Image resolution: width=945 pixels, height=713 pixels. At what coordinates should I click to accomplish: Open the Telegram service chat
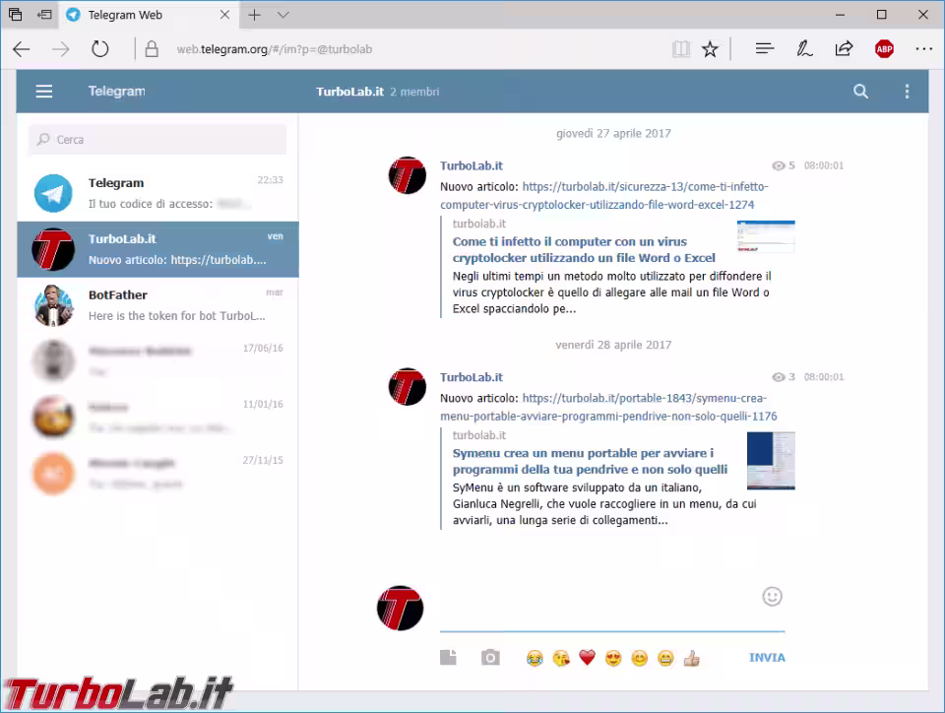pos(157,193)
